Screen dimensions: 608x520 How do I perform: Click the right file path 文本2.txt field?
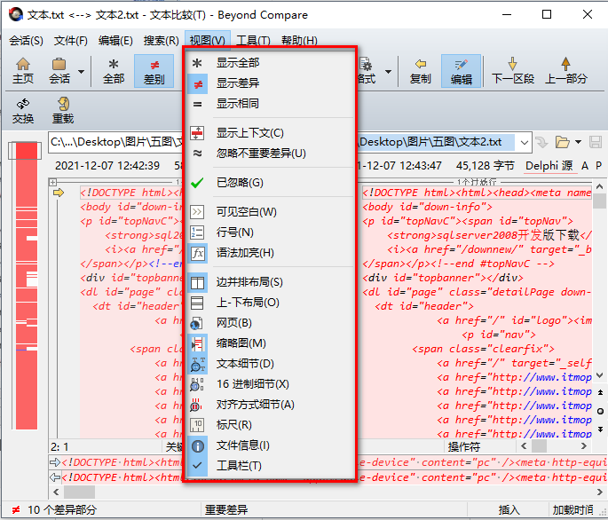click(436, 142)
